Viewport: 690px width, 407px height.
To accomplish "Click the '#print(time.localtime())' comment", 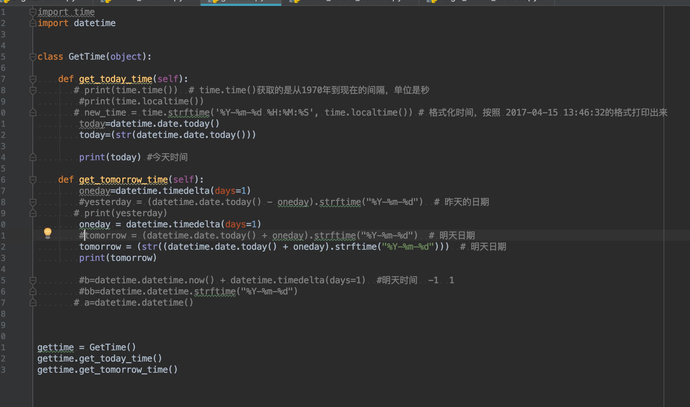I will (x=141, y=101).
